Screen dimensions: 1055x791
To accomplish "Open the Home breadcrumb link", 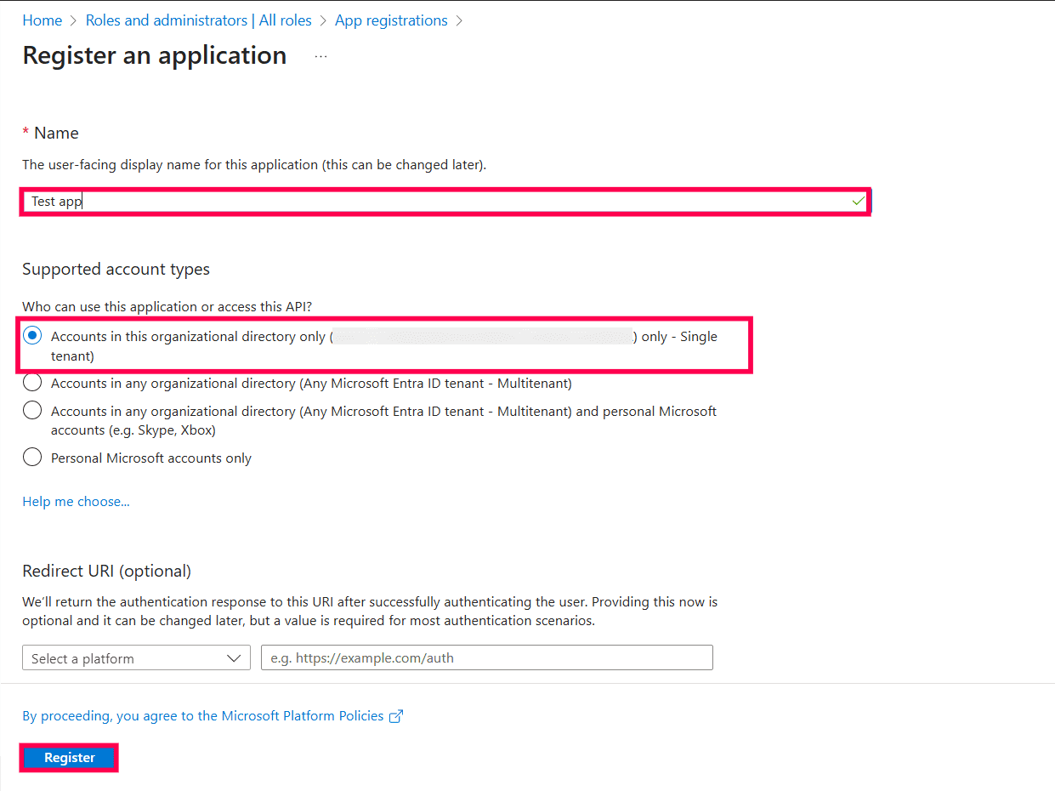I will pos(42,20).
